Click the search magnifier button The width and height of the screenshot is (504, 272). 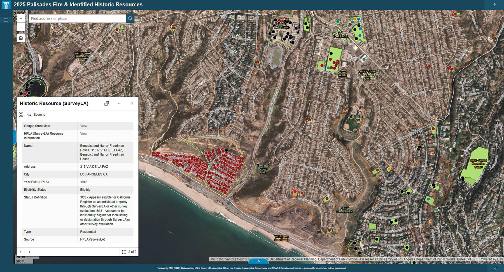(x=130, y=18)
